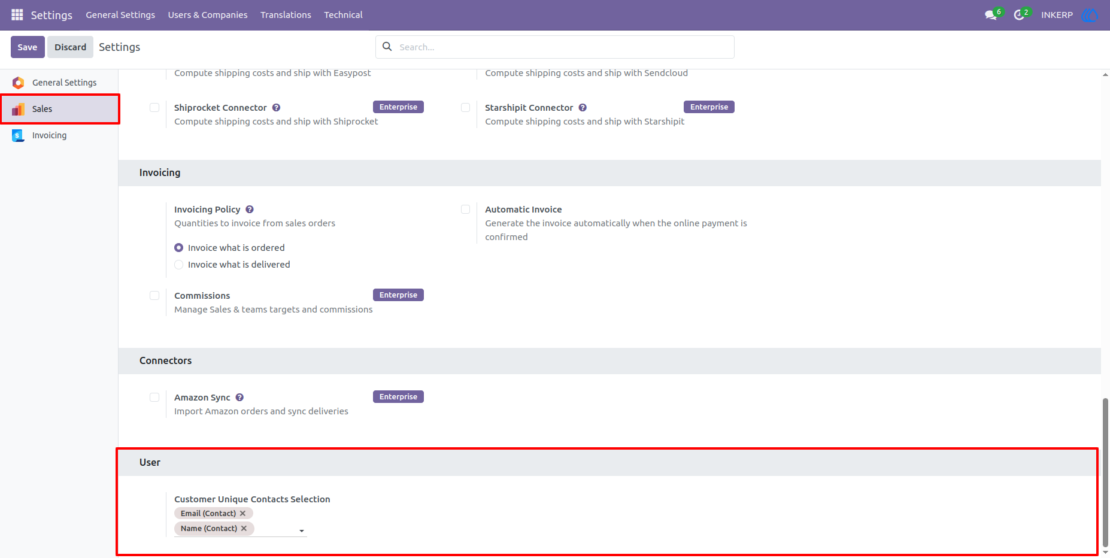
Task: Click the Shiprocket Enterprise badge
Action: tap(398, 107)
